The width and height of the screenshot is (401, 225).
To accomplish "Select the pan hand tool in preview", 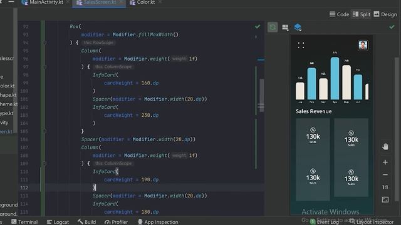I will click(x=385, y=147).
